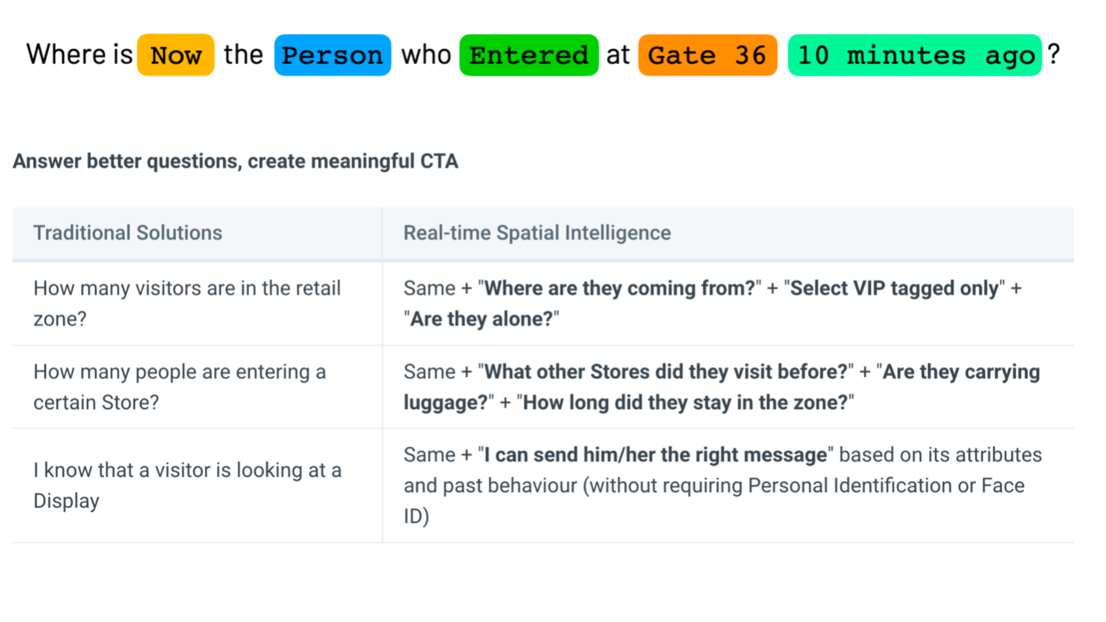The image size is (1106, 622).
Task: Click the 'visitors in the retail zone' cell
Action: 197,304
